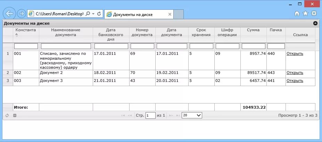Open link Открыть for Документ 3
The height and width of the screenshot is (142, 322).
295,81
